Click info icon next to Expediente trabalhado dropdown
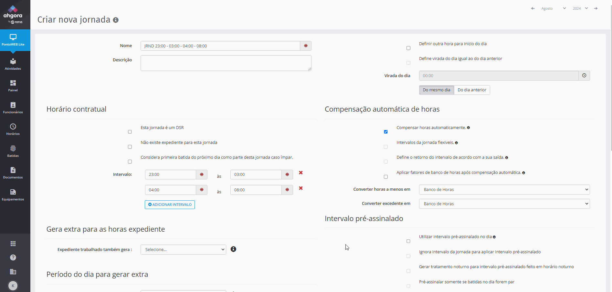The image size is (612, 292). coord(233,249)
